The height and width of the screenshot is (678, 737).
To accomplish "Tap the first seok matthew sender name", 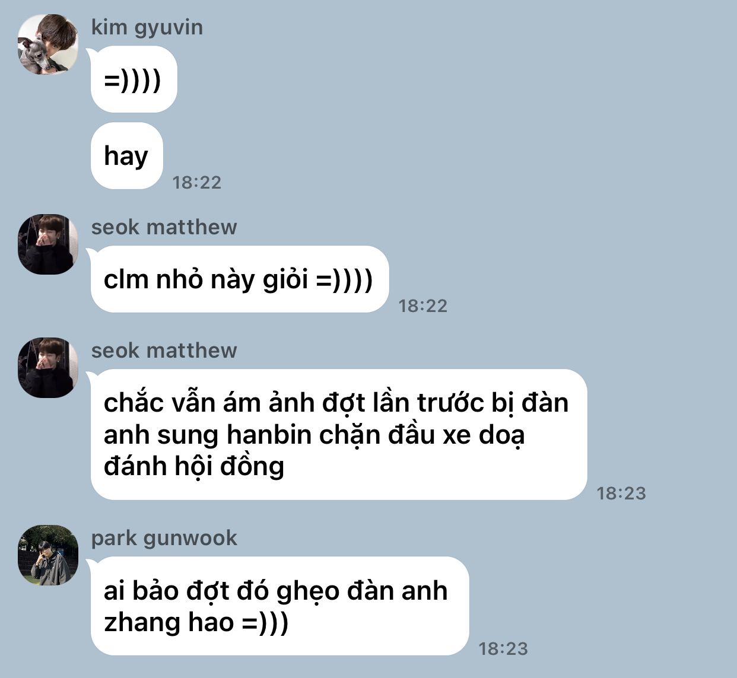I will (x=164, y=227).
